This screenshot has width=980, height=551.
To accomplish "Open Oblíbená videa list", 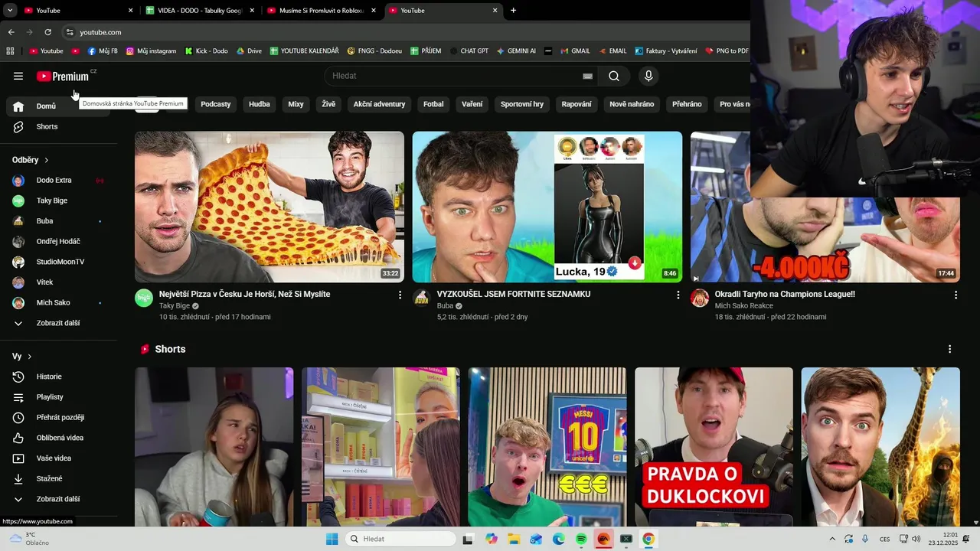I will [x=58, y=438].
